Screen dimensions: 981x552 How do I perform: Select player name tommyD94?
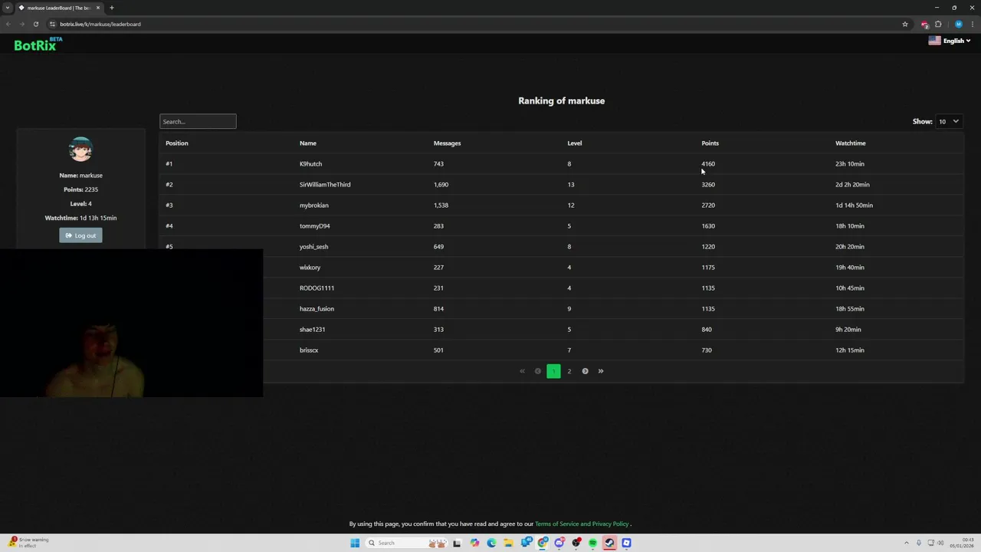(314, 225)
